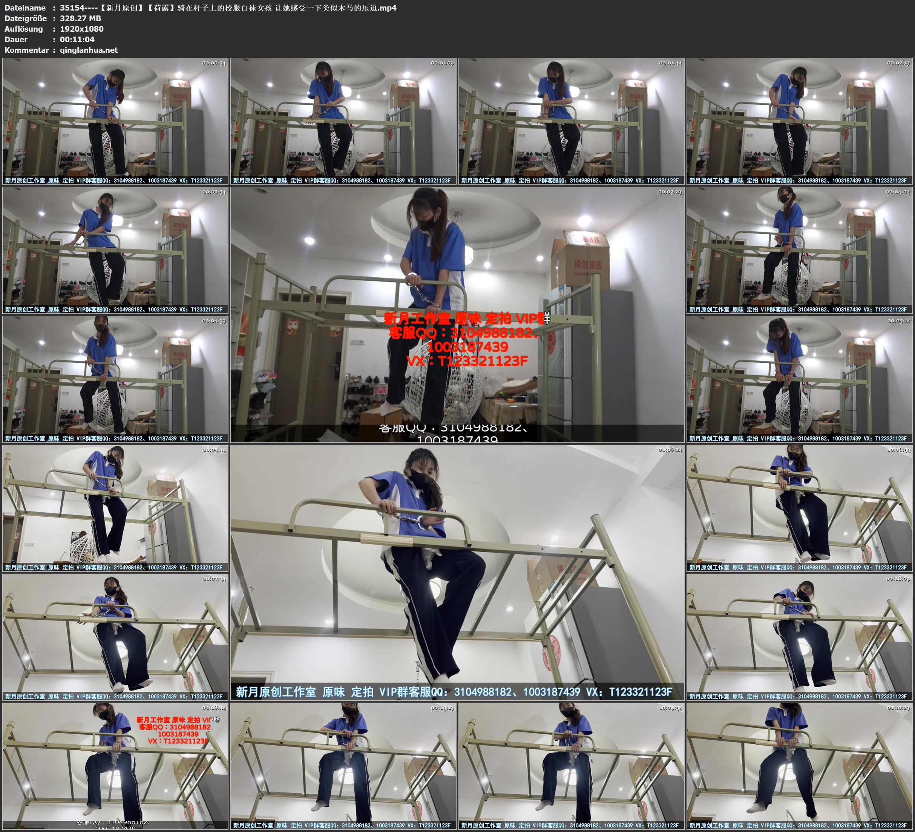Click the thumbnail timestamped 00:00:34
The width and height of the screenshot is (915, 832).
[x=115, y=121]
